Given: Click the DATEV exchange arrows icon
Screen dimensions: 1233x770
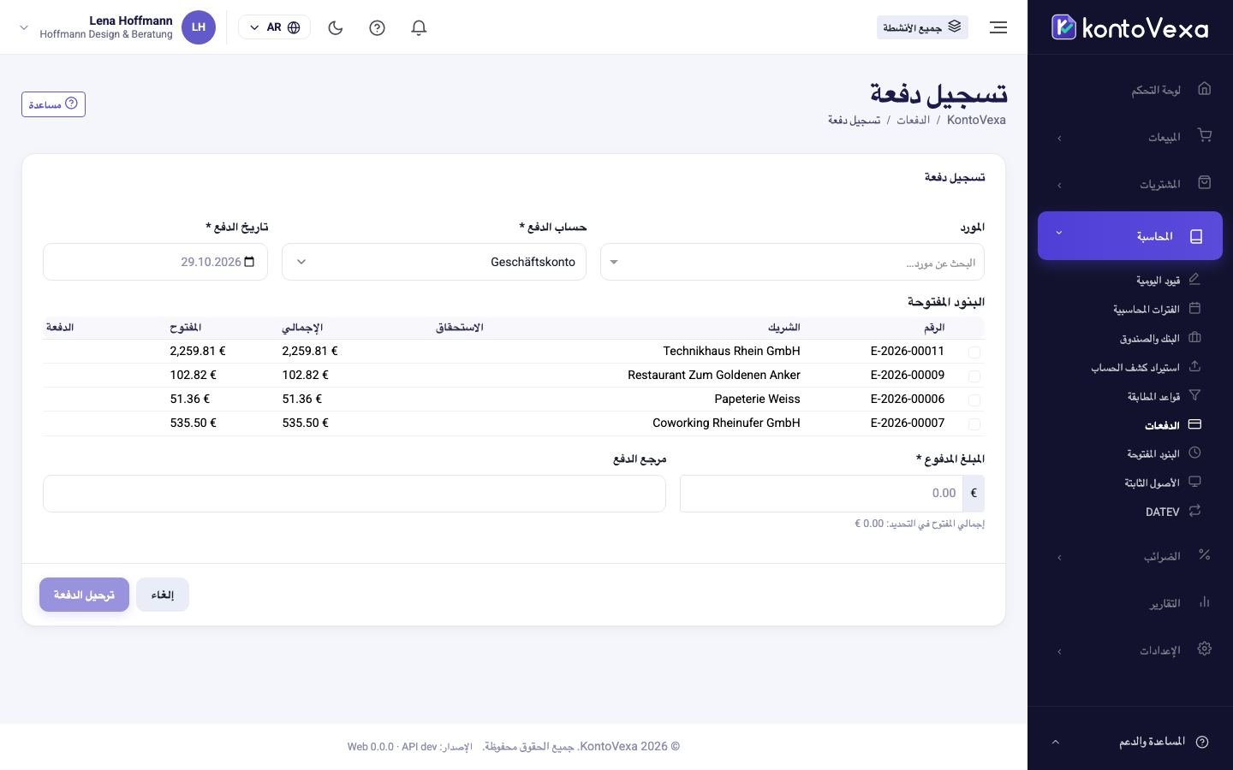Looking at the screenshot, I should 1195,511.
